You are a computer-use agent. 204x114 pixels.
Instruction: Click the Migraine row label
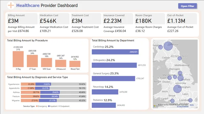[x=16, y=100]
